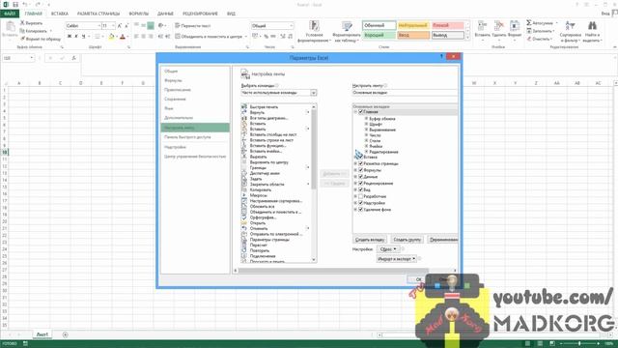Image resolution: width=618 pixels, height=348 pixels.
Task: Uncheck the Формулы checkbox in ribbon list
Action: [x=360, y=170]
